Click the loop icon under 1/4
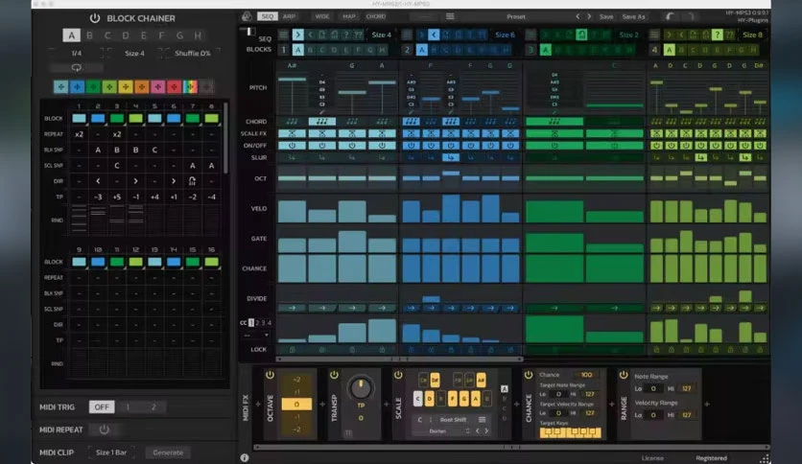 [x=76, y=67]
